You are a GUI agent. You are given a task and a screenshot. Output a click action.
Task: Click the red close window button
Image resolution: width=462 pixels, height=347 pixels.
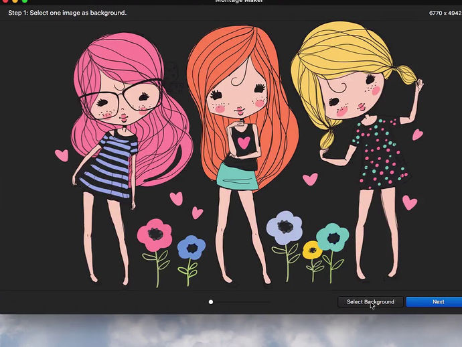point(5,1)
